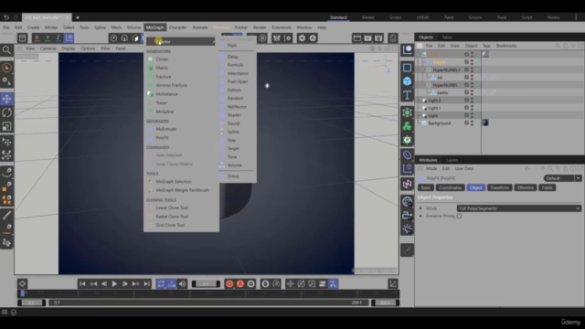
Task: Open the Bookmarks menu in Objects panel
Action: pos(506,46)
